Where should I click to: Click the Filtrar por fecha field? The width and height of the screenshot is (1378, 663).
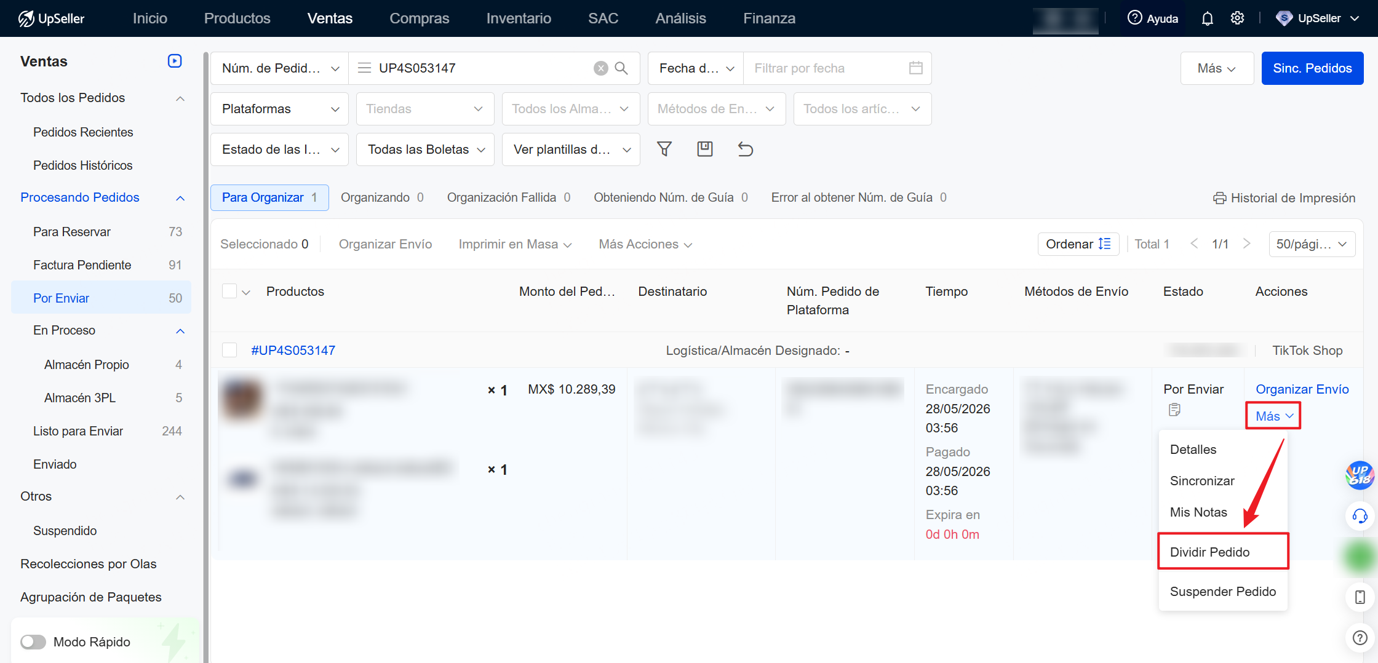point(837,68)
